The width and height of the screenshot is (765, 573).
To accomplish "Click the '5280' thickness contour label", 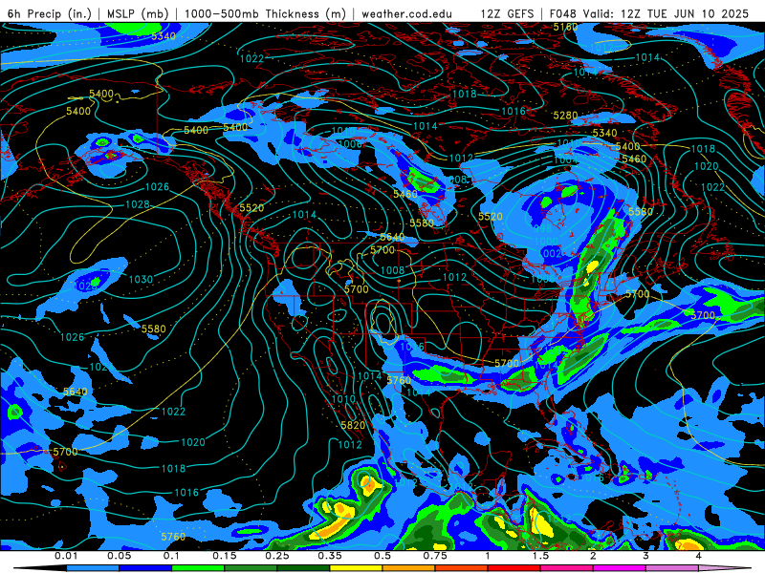I will coord(565,116).
